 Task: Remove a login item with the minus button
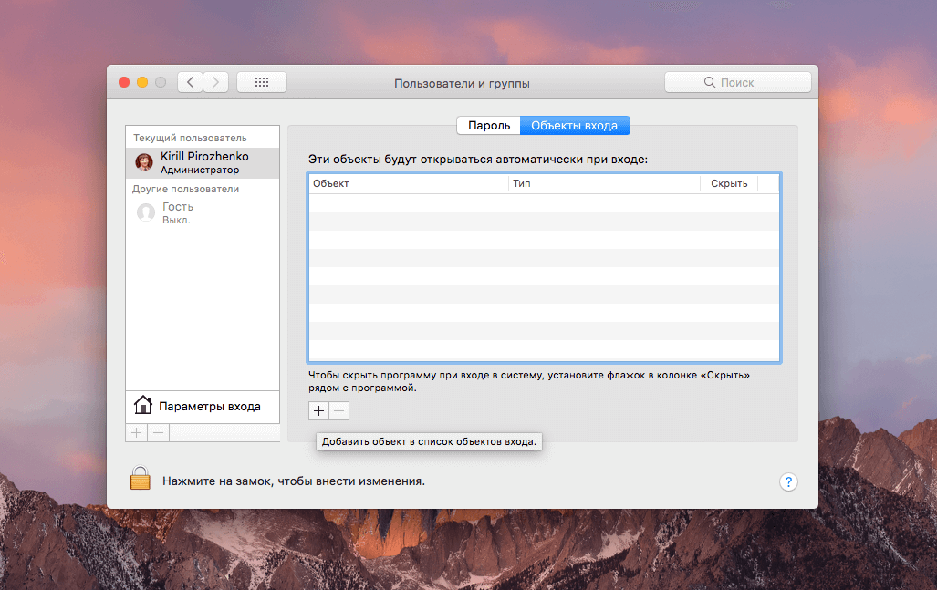coord(338,411)
